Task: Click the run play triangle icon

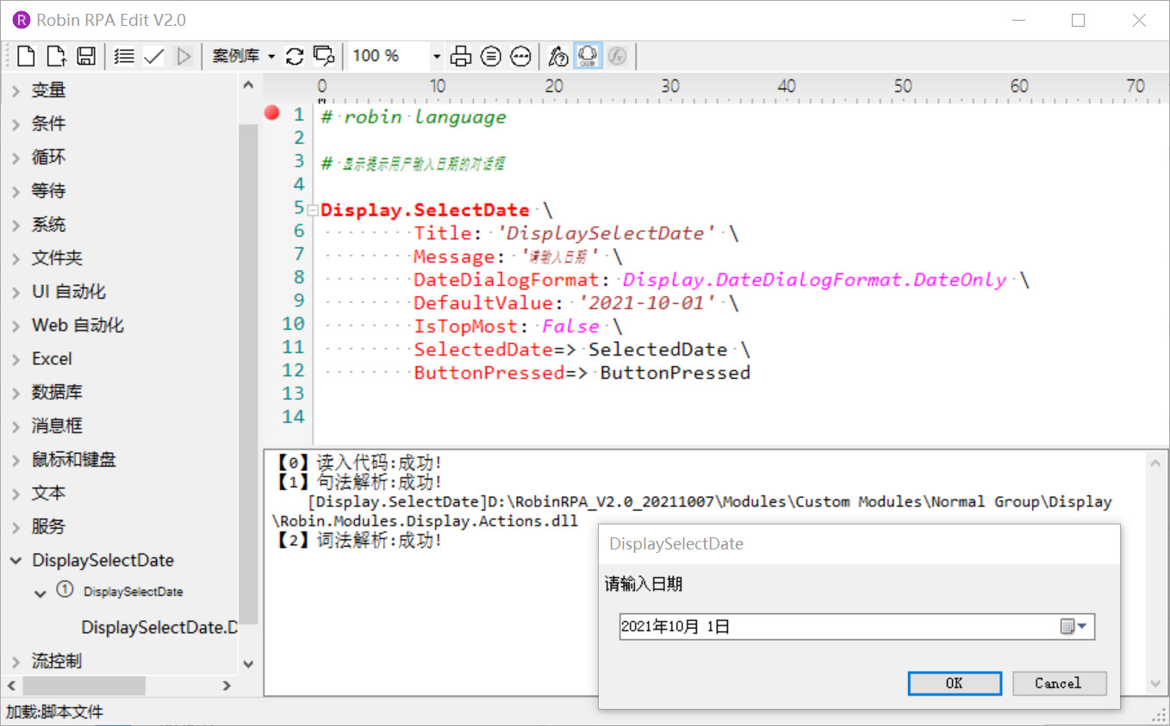Action: point(184,57)
